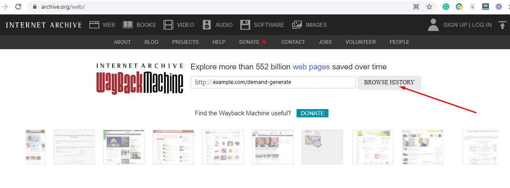Open the extension showing number 94

(486, 7)
